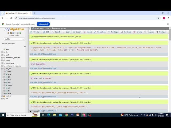The image size is (171, 128).
Task: Open Photoshop from taskbar
Action: [72, 115]
